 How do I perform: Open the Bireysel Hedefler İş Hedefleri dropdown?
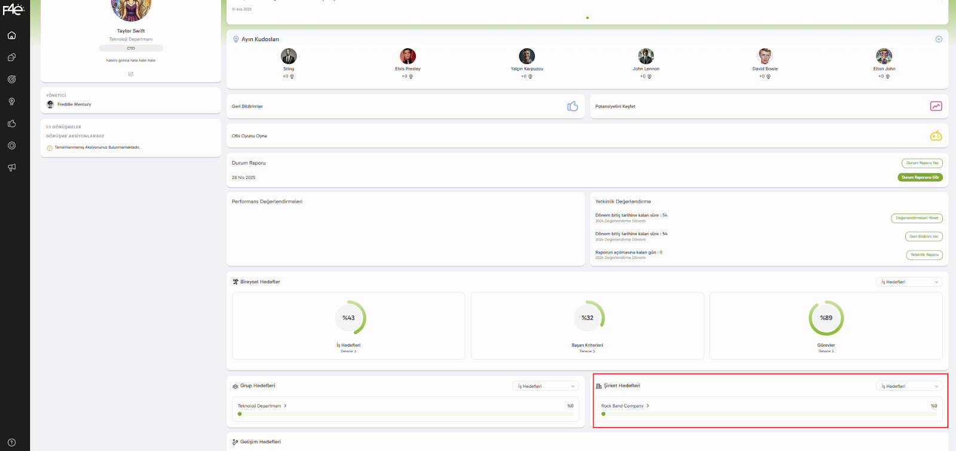909,282
